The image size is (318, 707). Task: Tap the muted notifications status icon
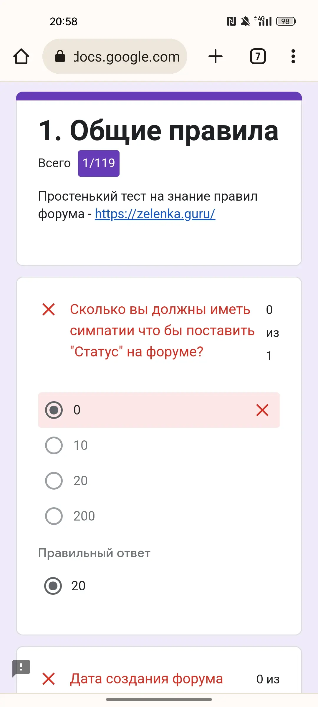click(245, 21)
